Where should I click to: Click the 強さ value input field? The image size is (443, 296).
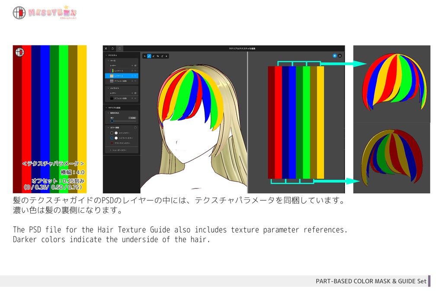132,118
